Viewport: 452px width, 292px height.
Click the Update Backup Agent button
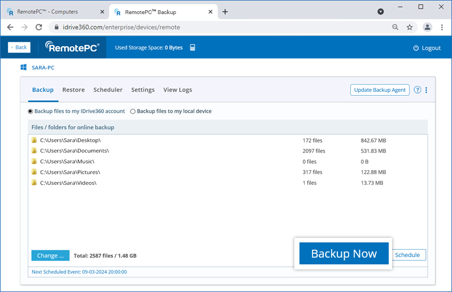(x=380, y=90)
